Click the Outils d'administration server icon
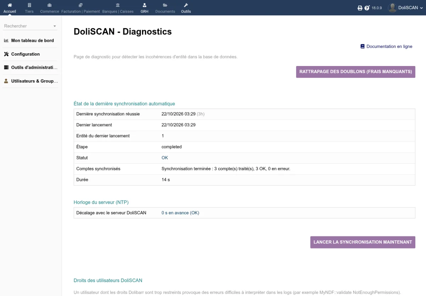Viewport: 426px width, 296px height. (x=6, y=67)
